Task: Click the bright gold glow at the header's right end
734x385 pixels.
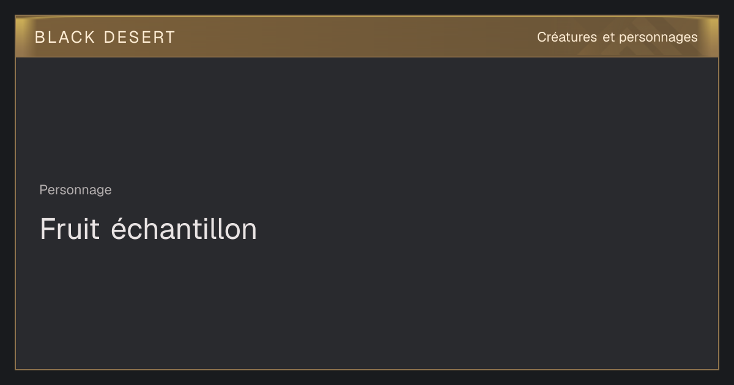Action: coord(710,28)
